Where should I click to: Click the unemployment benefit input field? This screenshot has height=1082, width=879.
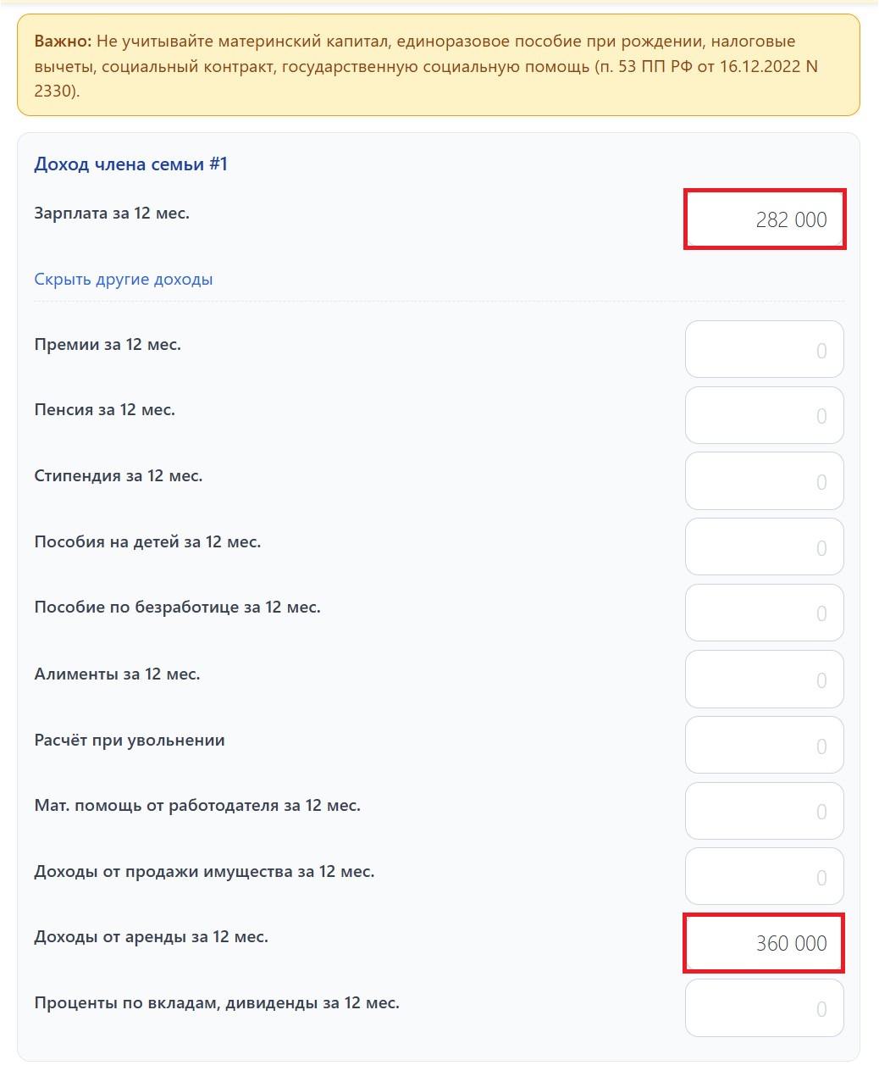764,613
